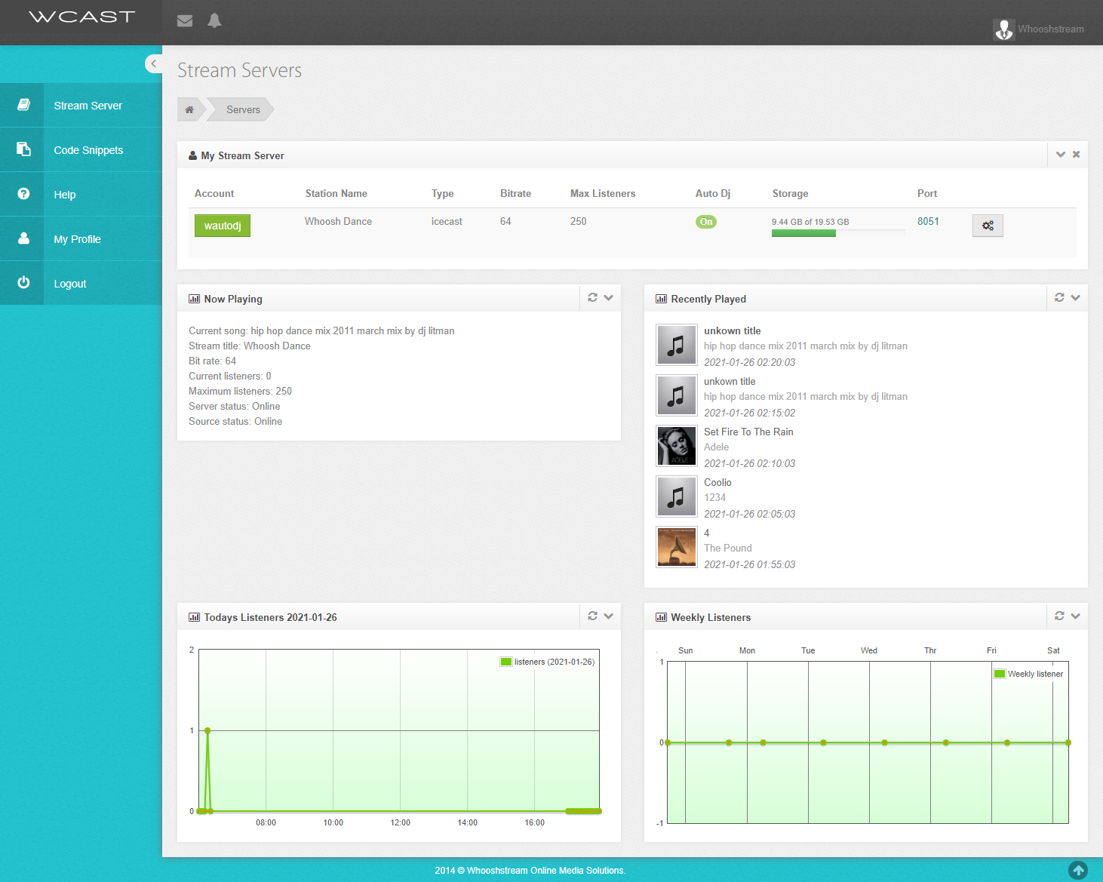Click the Now Playing chart icon
Screen dimensions: 1103x882
194,299
